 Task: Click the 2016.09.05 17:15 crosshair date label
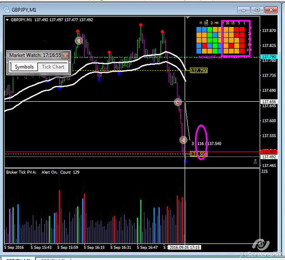[x=185, y=247]
